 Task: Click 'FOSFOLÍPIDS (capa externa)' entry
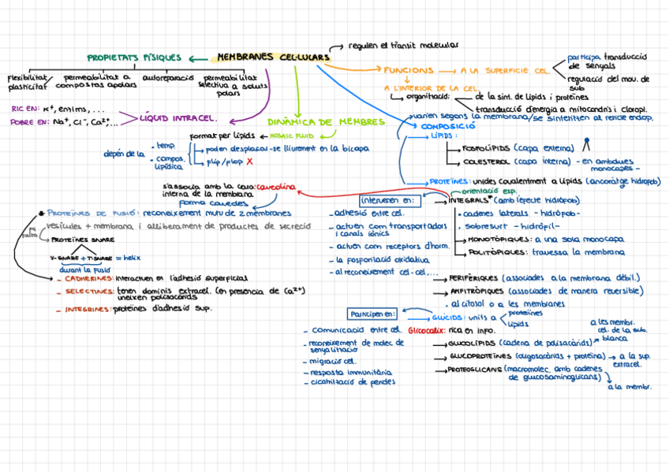click(x=518, y=148)
